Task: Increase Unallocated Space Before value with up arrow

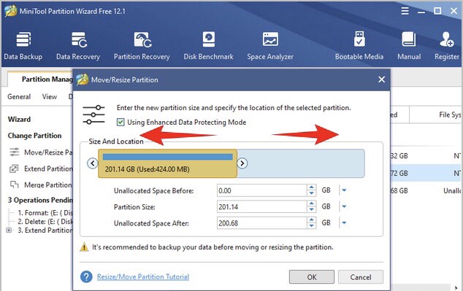Action: pyautogui.click(x=312, y=187)
